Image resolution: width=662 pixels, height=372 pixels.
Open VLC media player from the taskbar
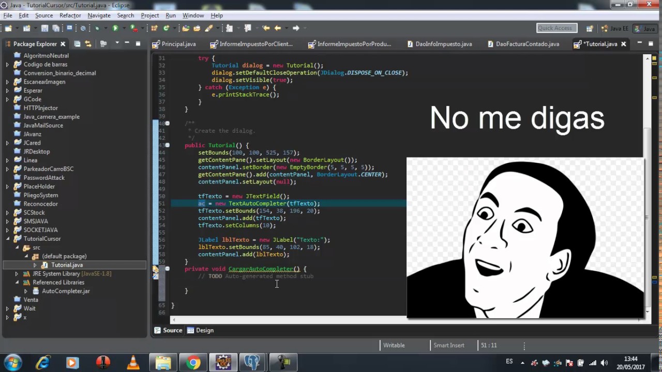click(x=133, y=363)
